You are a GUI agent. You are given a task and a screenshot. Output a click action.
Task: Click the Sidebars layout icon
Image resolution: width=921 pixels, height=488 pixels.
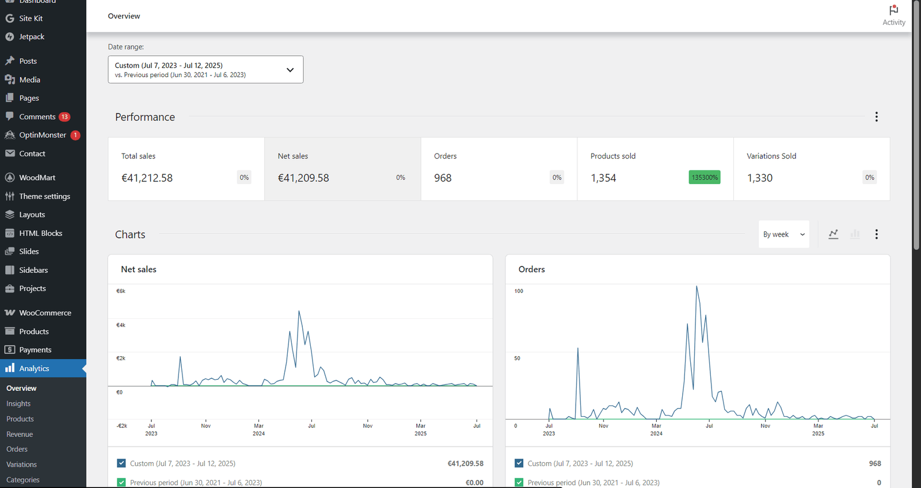tap(10, 270)
